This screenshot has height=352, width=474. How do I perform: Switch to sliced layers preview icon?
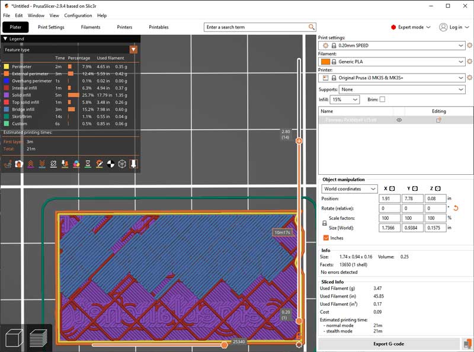pyautogui.click(x=39, y=338)
